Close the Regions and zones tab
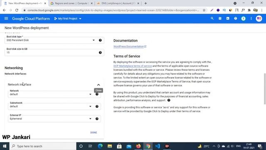Screen dimensions: 266x150 91,3
